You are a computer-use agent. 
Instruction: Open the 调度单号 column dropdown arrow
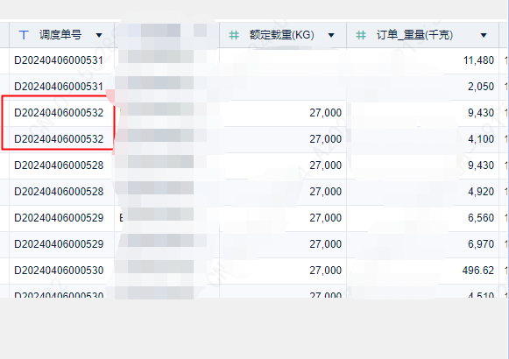click(x=99, y=35)
